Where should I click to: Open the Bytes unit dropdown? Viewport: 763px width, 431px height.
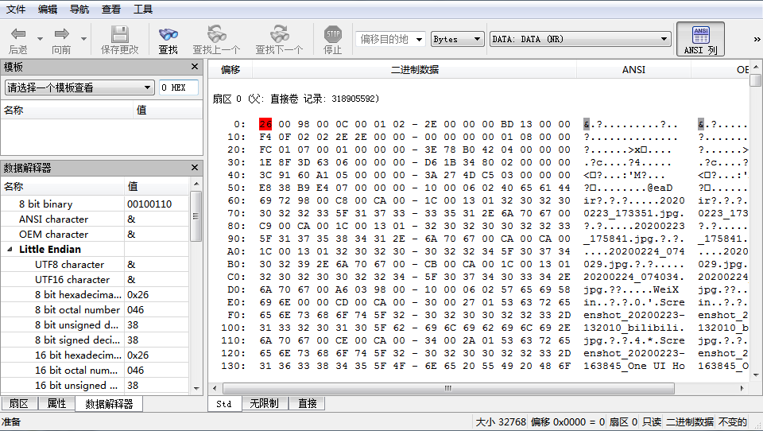pyautogui.click(x=457, y=39)
